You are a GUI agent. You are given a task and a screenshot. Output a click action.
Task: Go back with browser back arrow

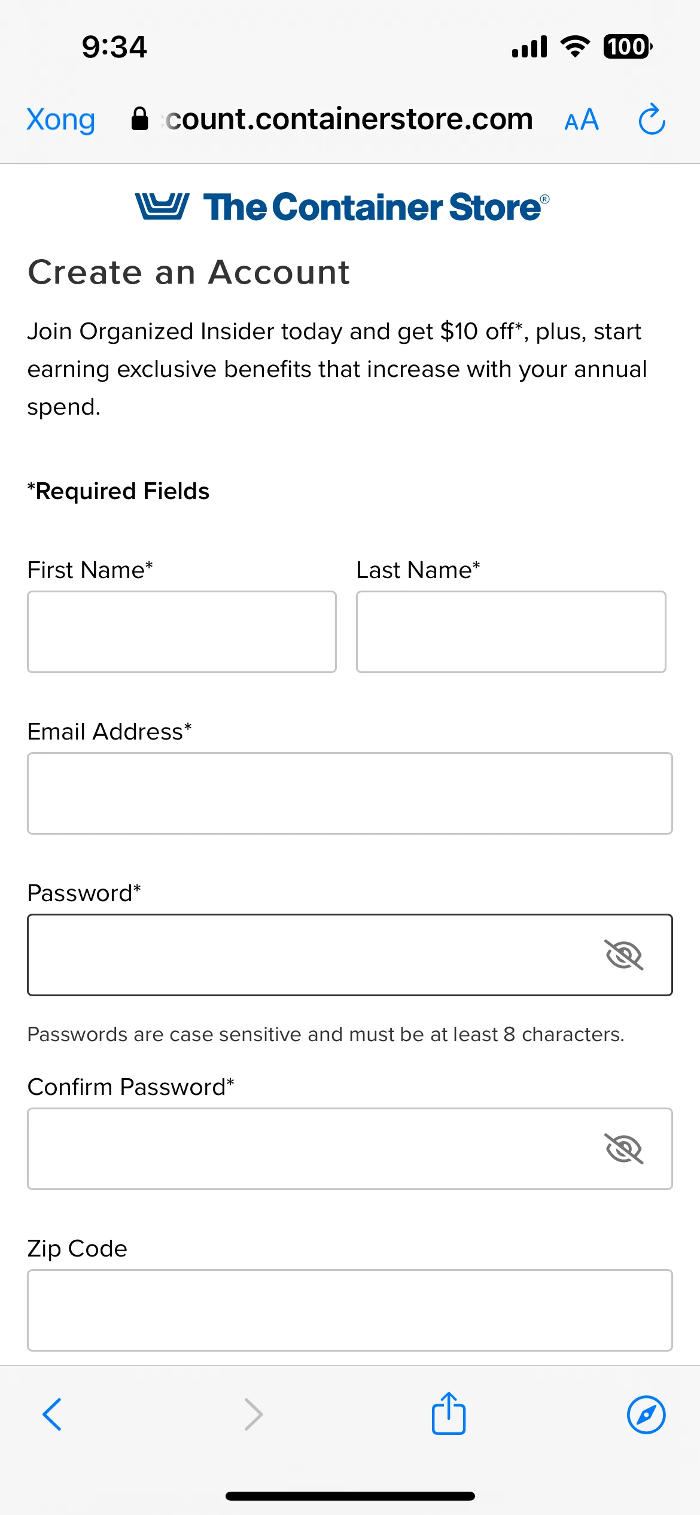coord(52,1414)
